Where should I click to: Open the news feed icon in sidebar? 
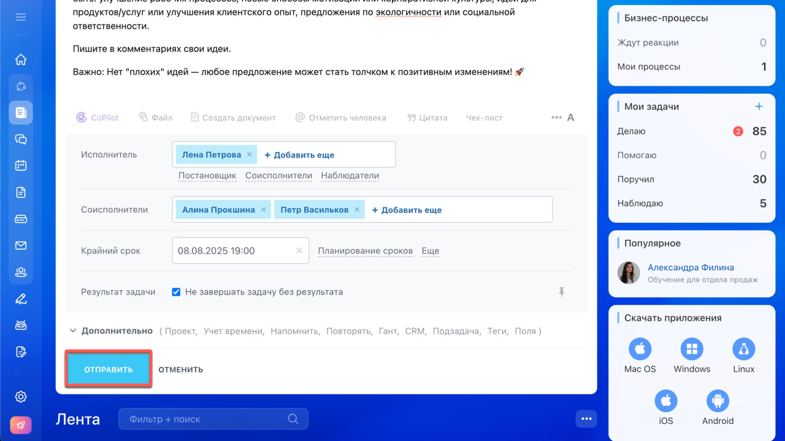pos(21,113)
